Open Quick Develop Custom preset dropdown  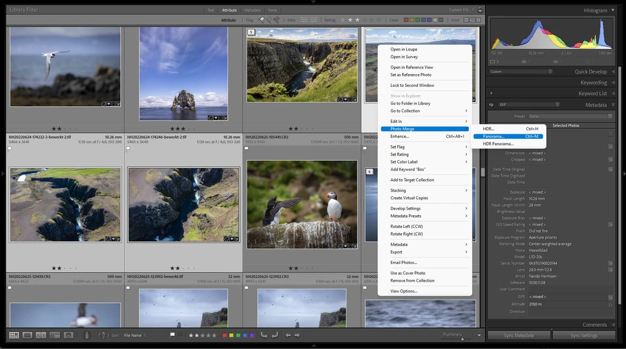520,72
